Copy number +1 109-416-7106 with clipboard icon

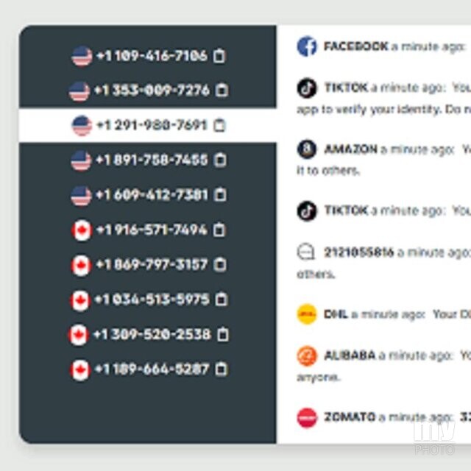[x=219, y=56]
